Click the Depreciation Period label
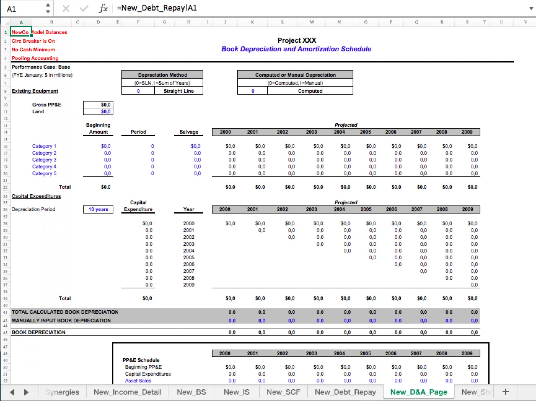The width and height of the screenshot is (536, 401). coord(33,209)
